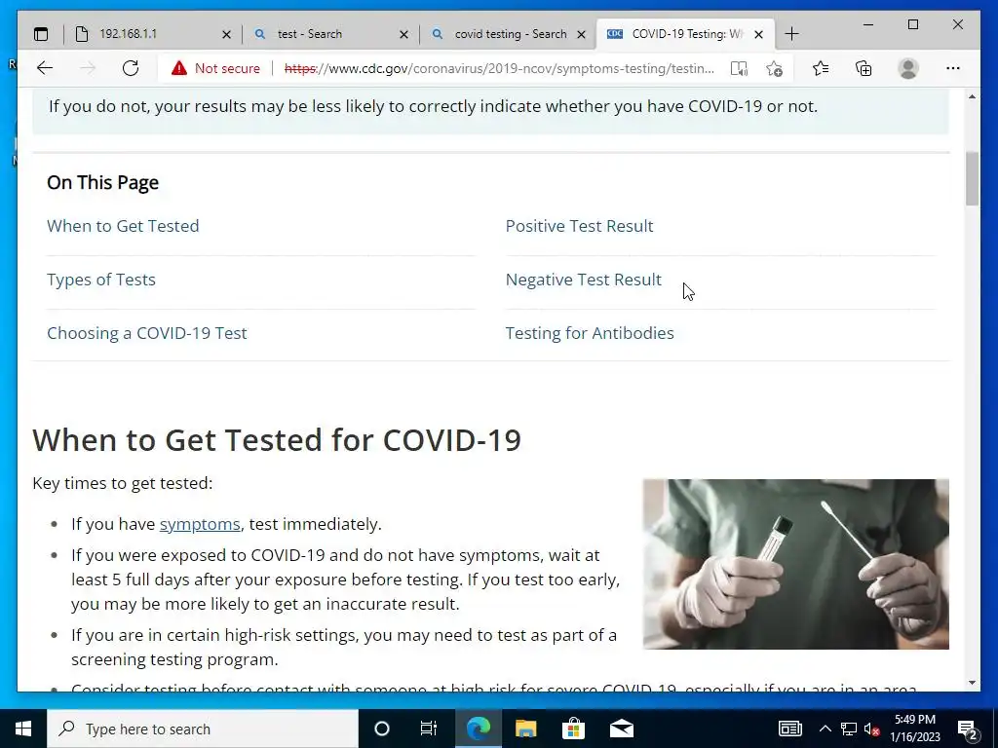Follow the symptoms hyperlink
Viewport: 998px width, 748px height.
[200, 524]
